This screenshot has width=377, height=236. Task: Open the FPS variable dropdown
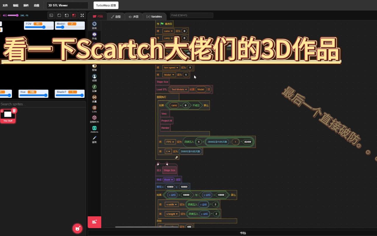[170, 142]
